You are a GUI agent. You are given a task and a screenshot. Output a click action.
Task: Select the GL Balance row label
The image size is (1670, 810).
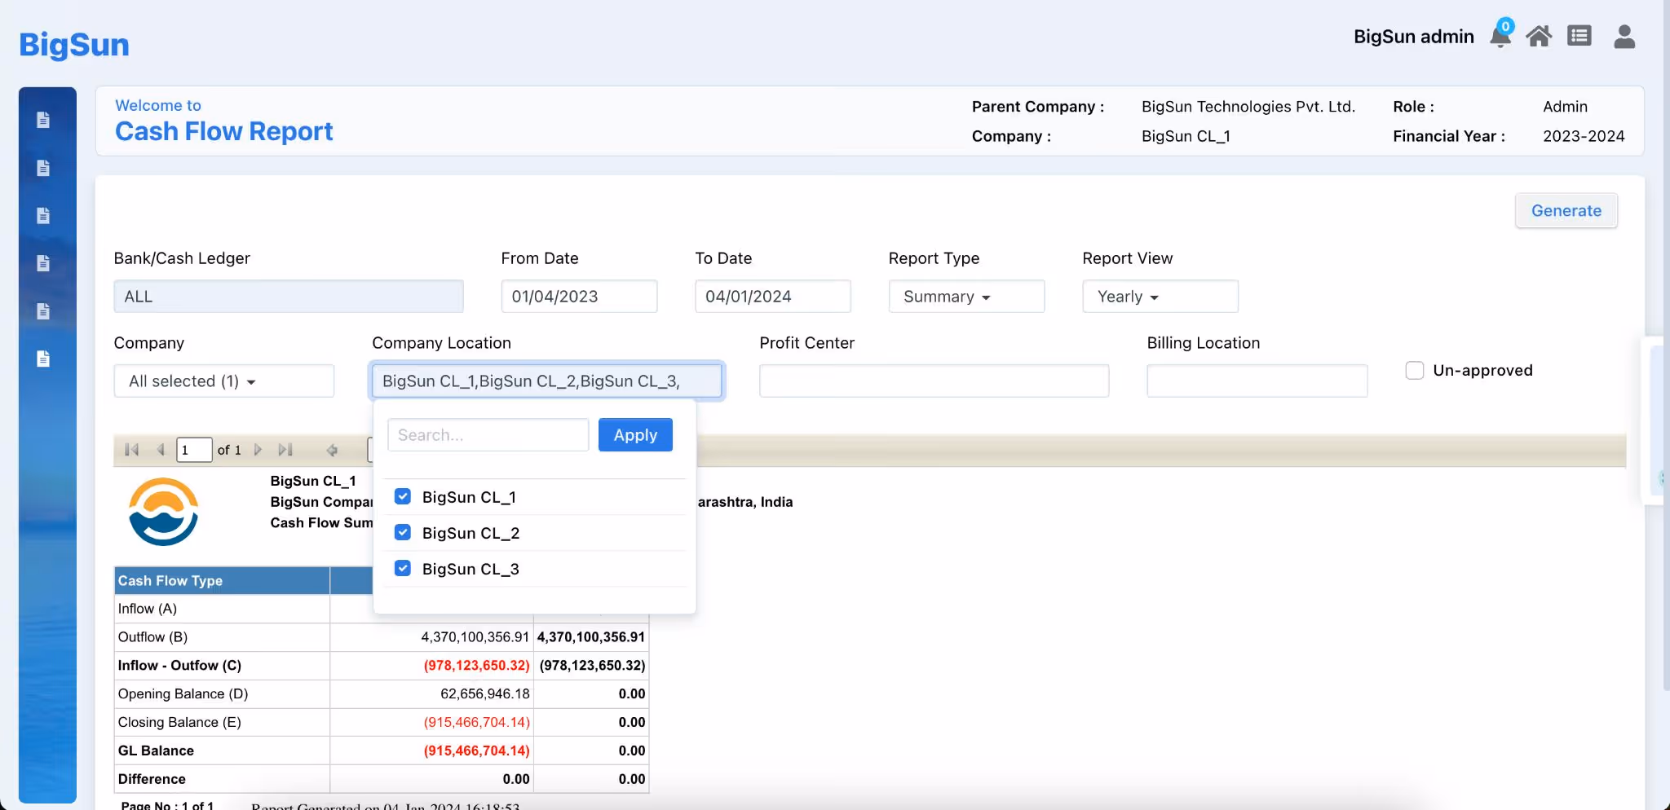coord(156,751)
